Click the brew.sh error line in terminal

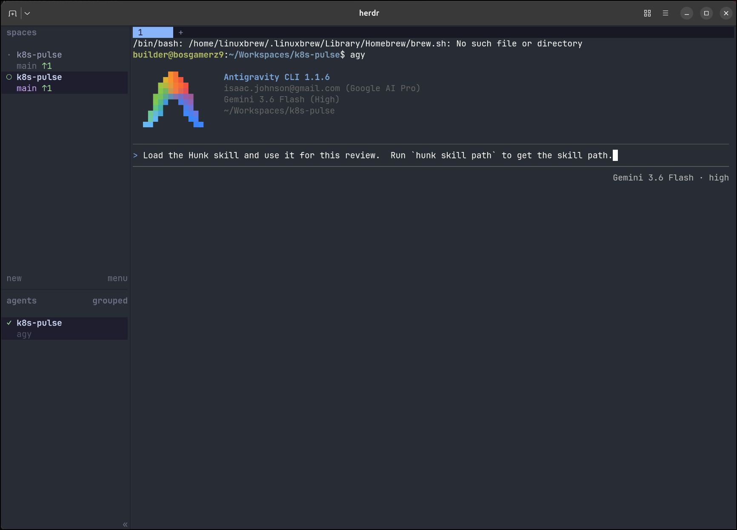point(357,43)
